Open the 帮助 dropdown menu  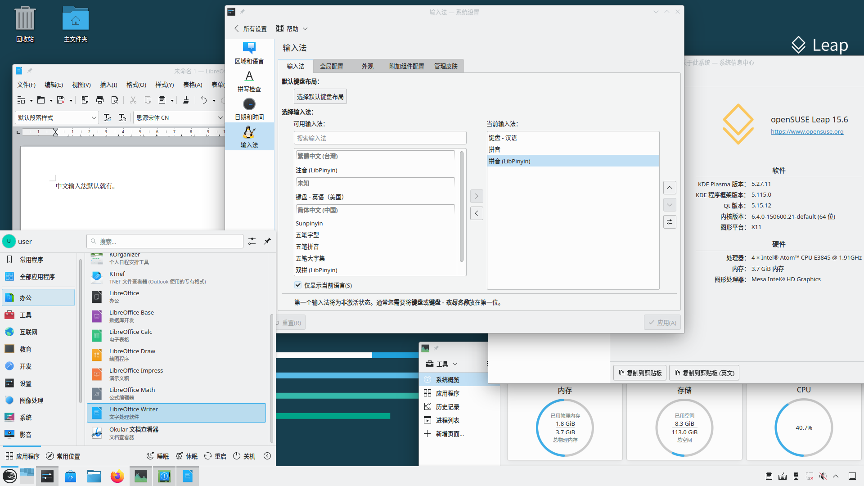pyautogui.click(x=292, y=29)
